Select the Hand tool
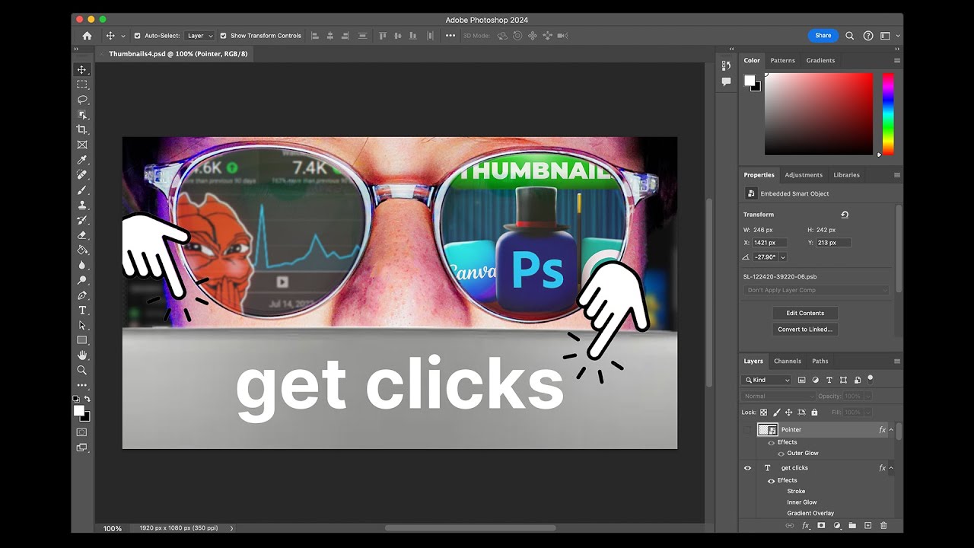The image size is (974, 548). point(82,355)
